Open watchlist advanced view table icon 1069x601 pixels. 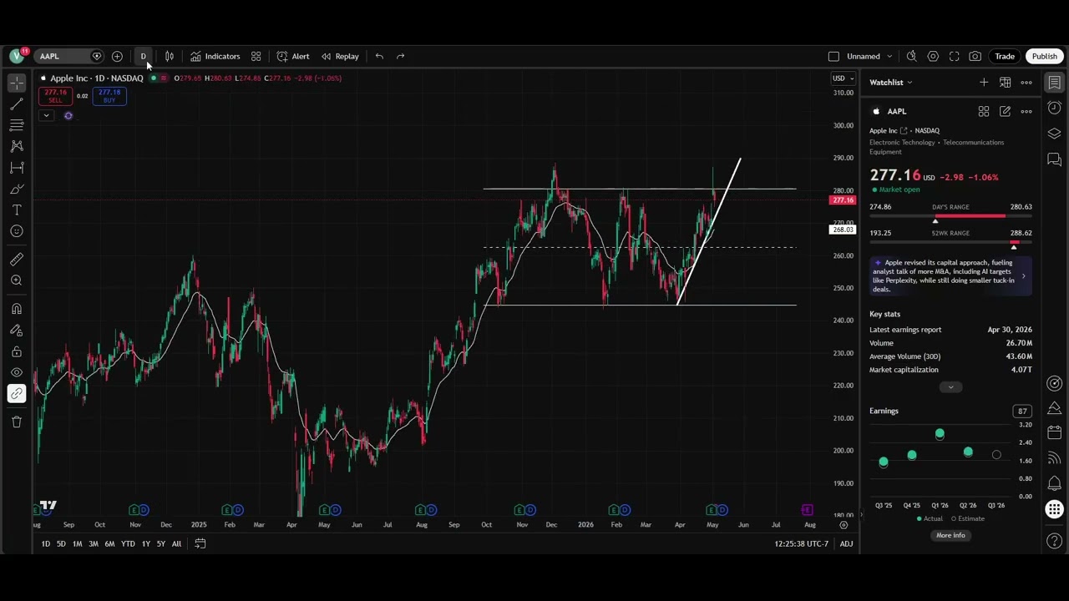(1005, 82)
